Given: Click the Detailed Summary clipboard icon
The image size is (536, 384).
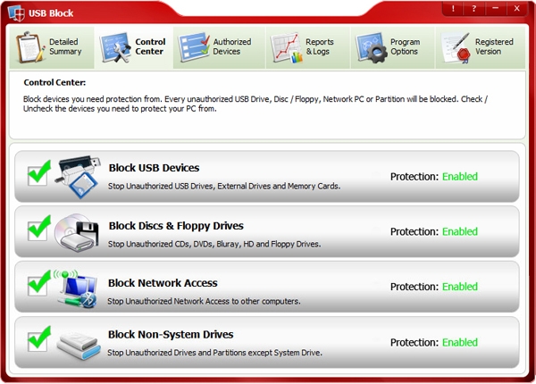Looking at the screenshot, I should pyautogui.click(x=30, y=47).
